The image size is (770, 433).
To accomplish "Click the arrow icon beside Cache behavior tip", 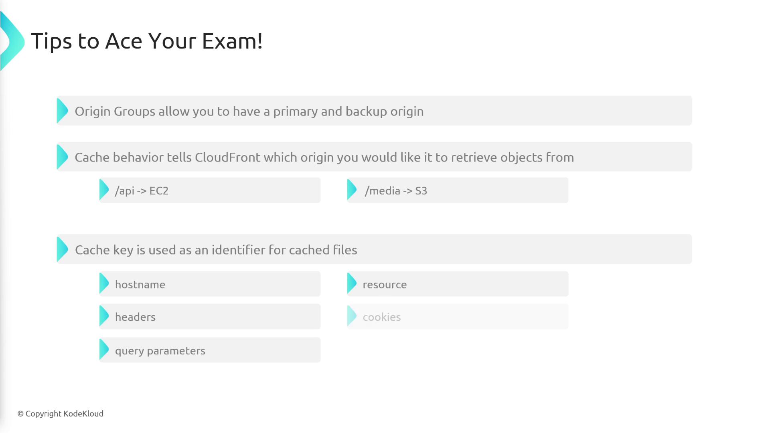I will 62,157.
